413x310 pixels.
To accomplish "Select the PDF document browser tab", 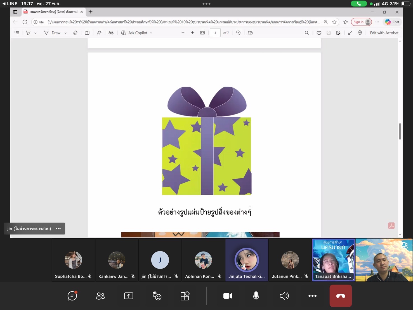I will [53, 12].
